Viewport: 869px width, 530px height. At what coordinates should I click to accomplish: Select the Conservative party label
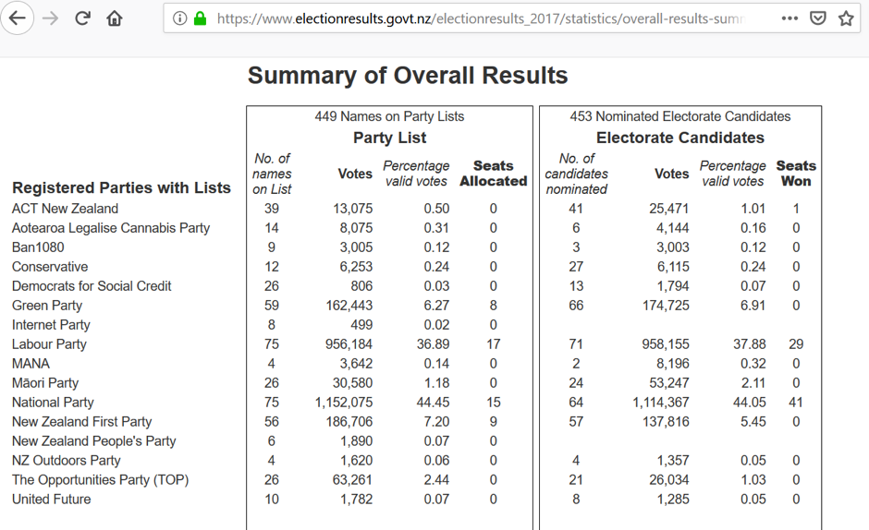(x=50, y=267)
